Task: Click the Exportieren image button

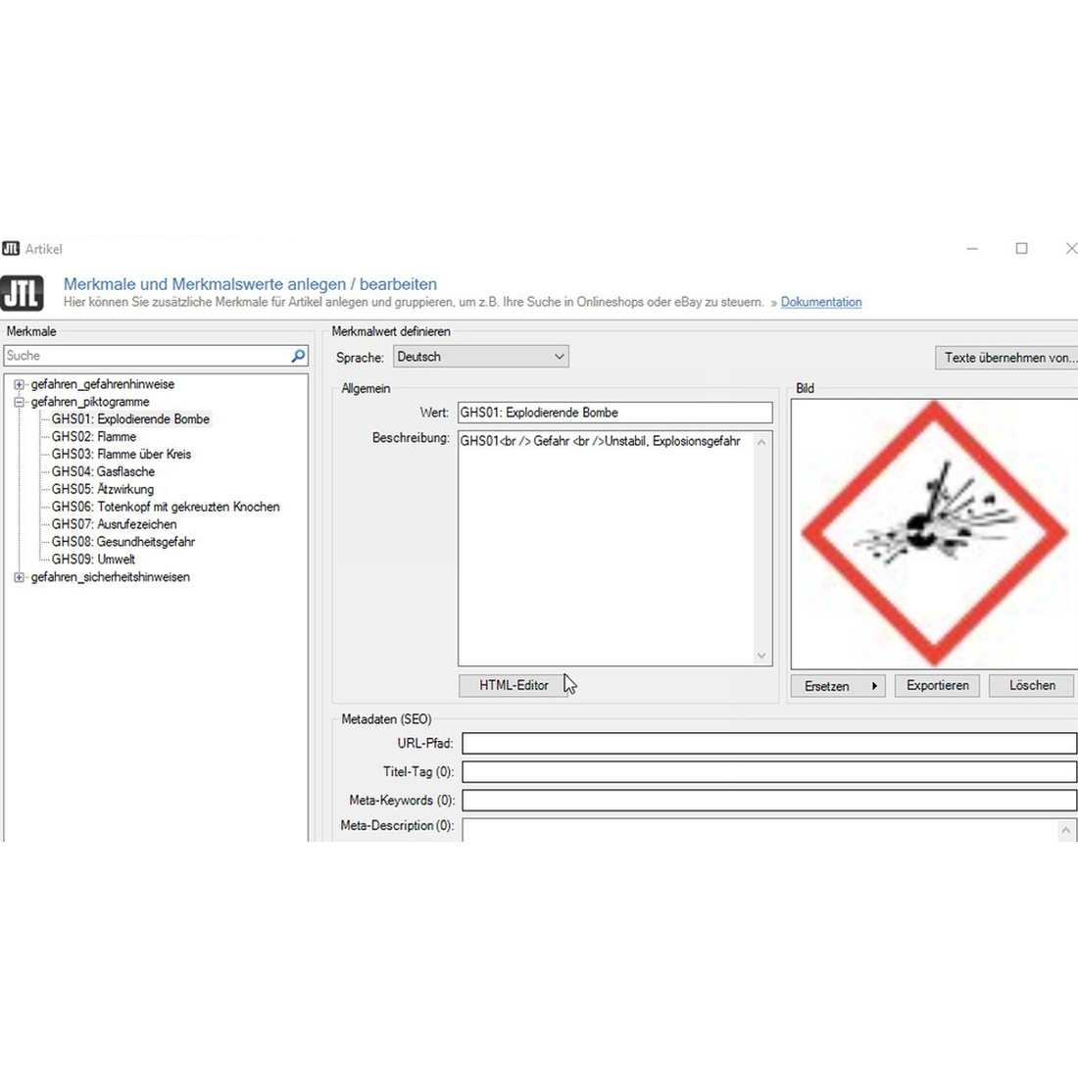Action: point(937,685)
